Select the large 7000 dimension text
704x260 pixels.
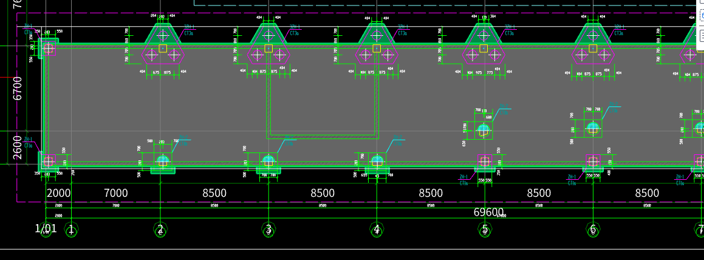click(x=116, y=193)
